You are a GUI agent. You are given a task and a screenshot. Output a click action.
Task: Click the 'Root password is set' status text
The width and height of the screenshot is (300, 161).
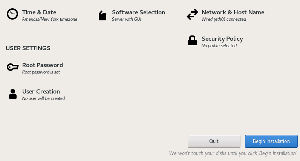click(41, 72)
